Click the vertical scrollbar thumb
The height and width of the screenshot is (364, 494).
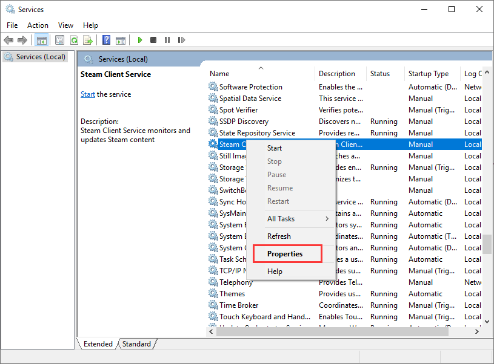click(487, 244)
